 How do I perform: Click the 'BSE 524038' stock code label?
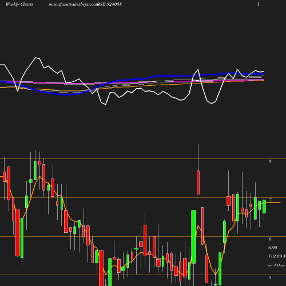click(110, 5)
